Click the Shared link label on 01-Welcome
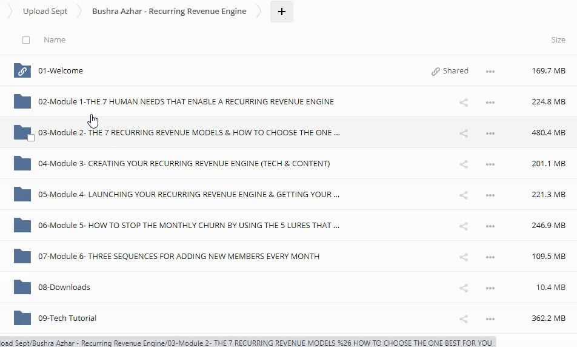Screen dimensions: 577x347 [450, 71]
